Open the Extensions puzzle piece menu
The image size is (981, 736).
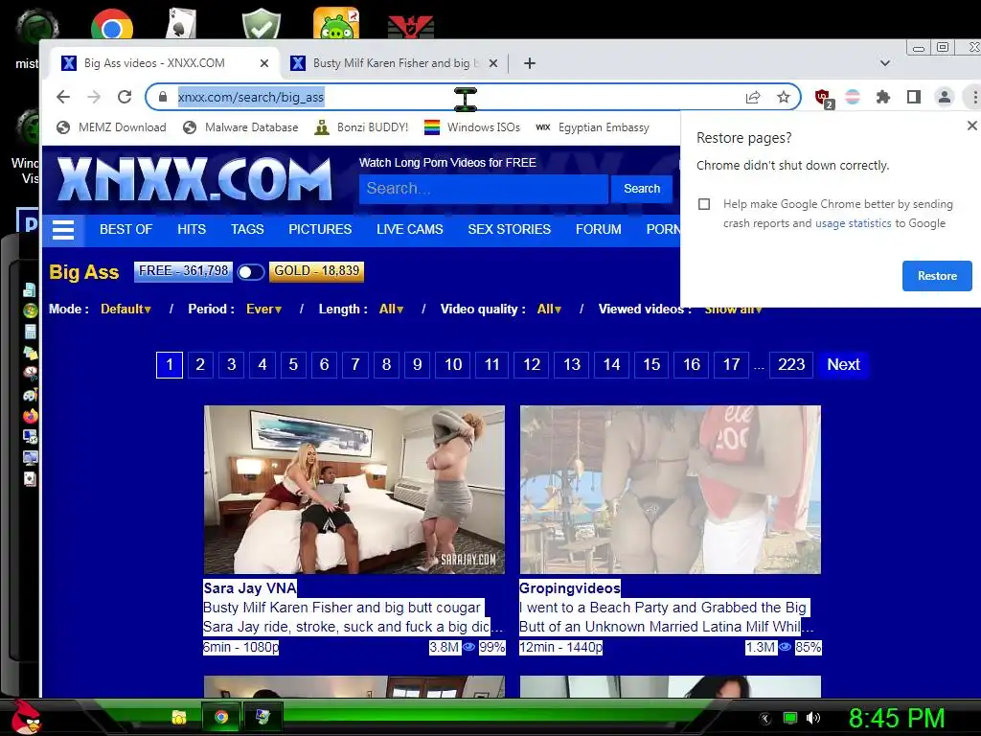coord(882,97)
